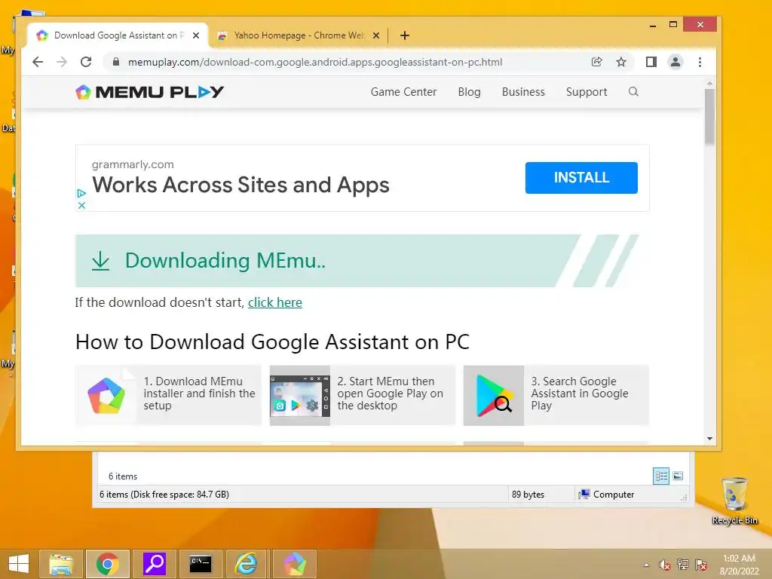
Task: Bookmark this page with the star icon
Action: pyautogui.click(x=621, y=62)
